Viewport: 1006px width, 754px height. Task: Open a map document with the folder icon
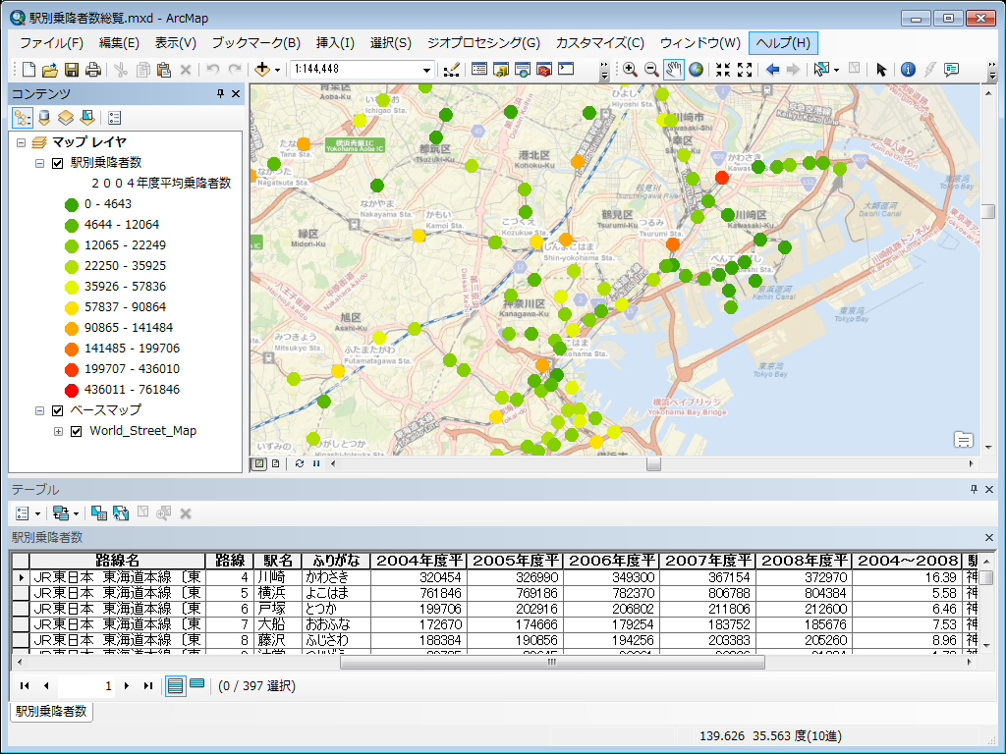50,70
